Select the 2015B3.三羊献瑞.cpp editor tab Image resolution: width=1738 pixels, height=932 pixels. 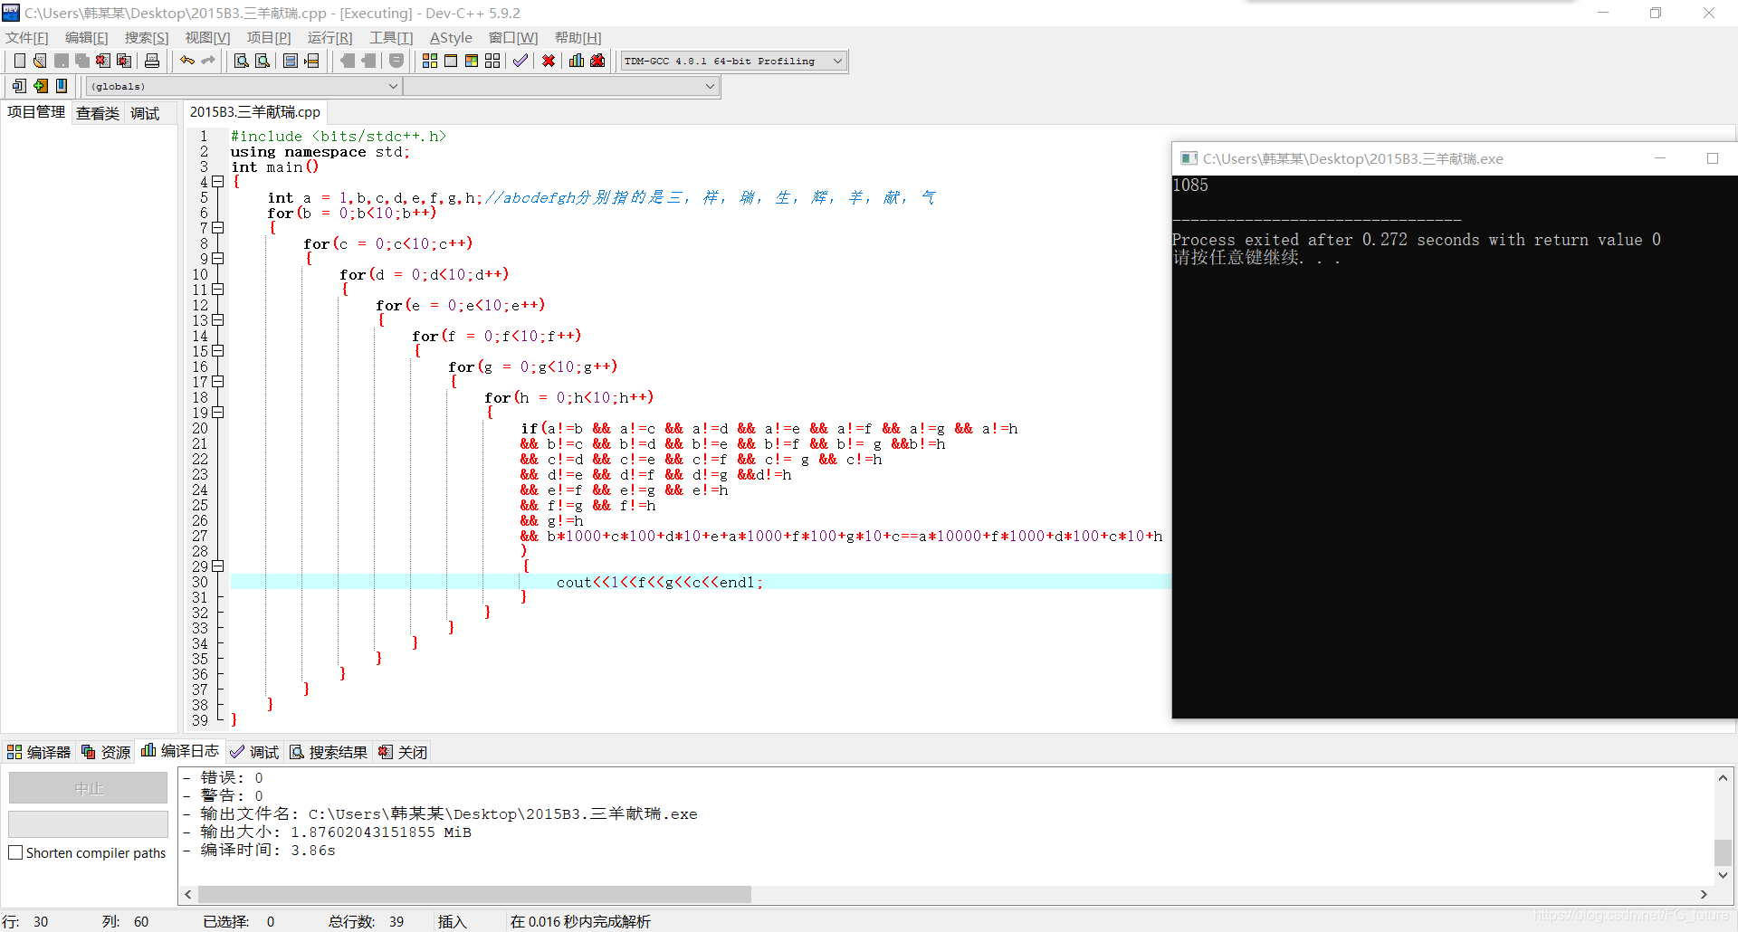click(255, 112)
